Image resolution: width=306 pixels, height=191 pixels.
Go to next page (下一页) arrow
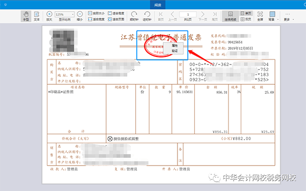click(203, 14)
